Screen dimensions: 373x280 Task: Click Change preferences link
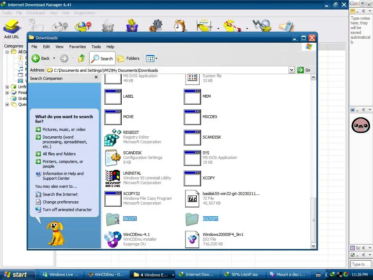[60, 202]
